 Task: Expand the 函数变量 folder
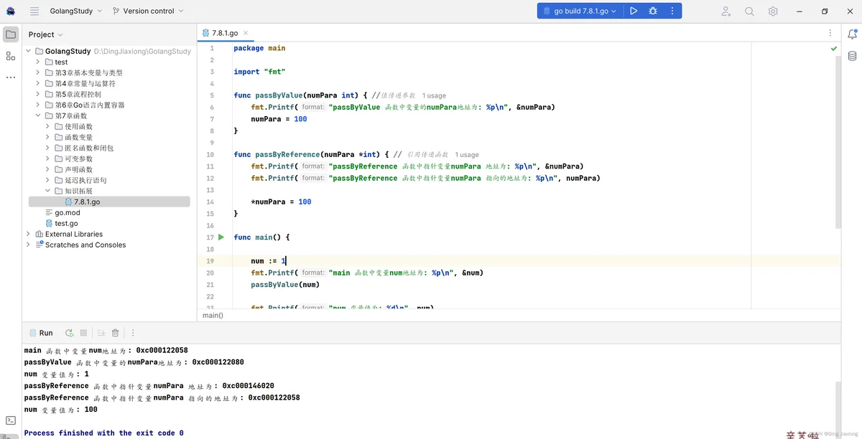coord(48,137)
